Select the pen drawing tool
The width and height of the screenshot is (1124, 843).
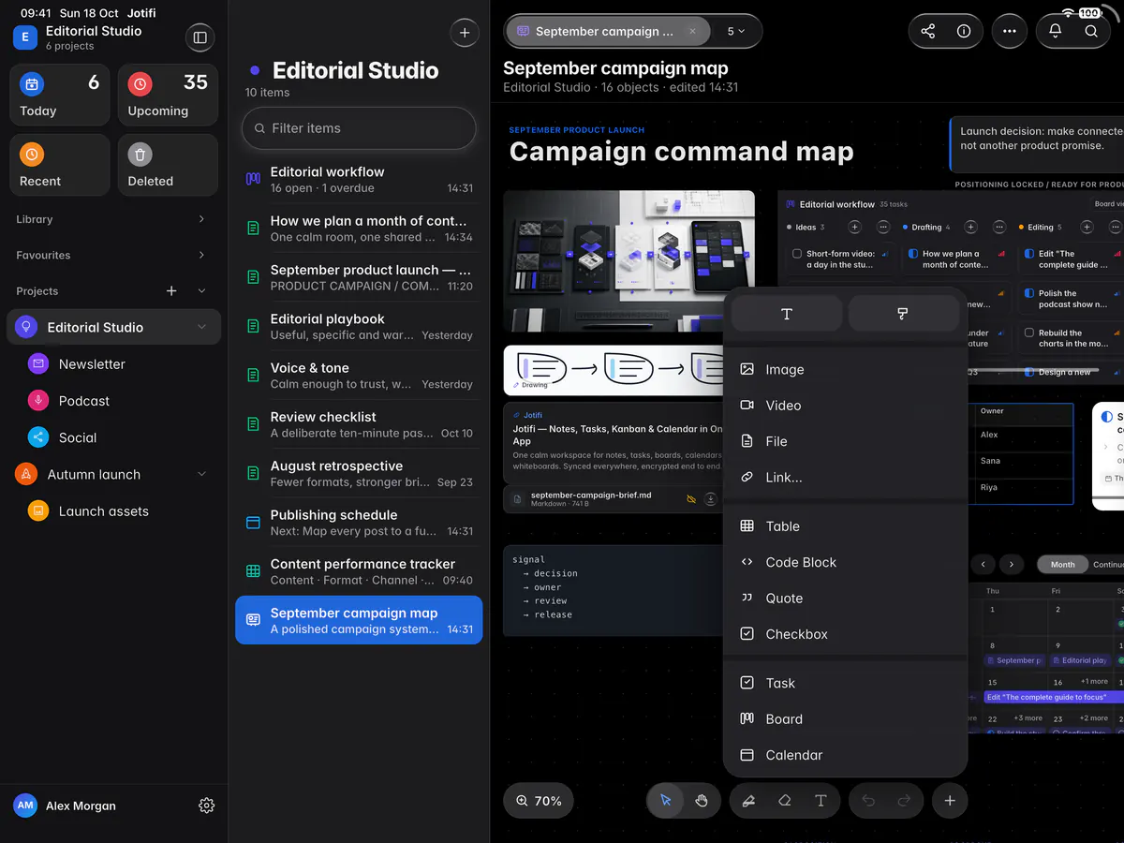[748, 801]
